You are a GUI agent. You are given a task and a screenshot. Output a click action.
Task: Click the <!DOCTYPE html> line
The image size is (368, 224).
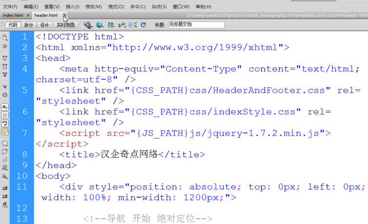coord(80,37)
